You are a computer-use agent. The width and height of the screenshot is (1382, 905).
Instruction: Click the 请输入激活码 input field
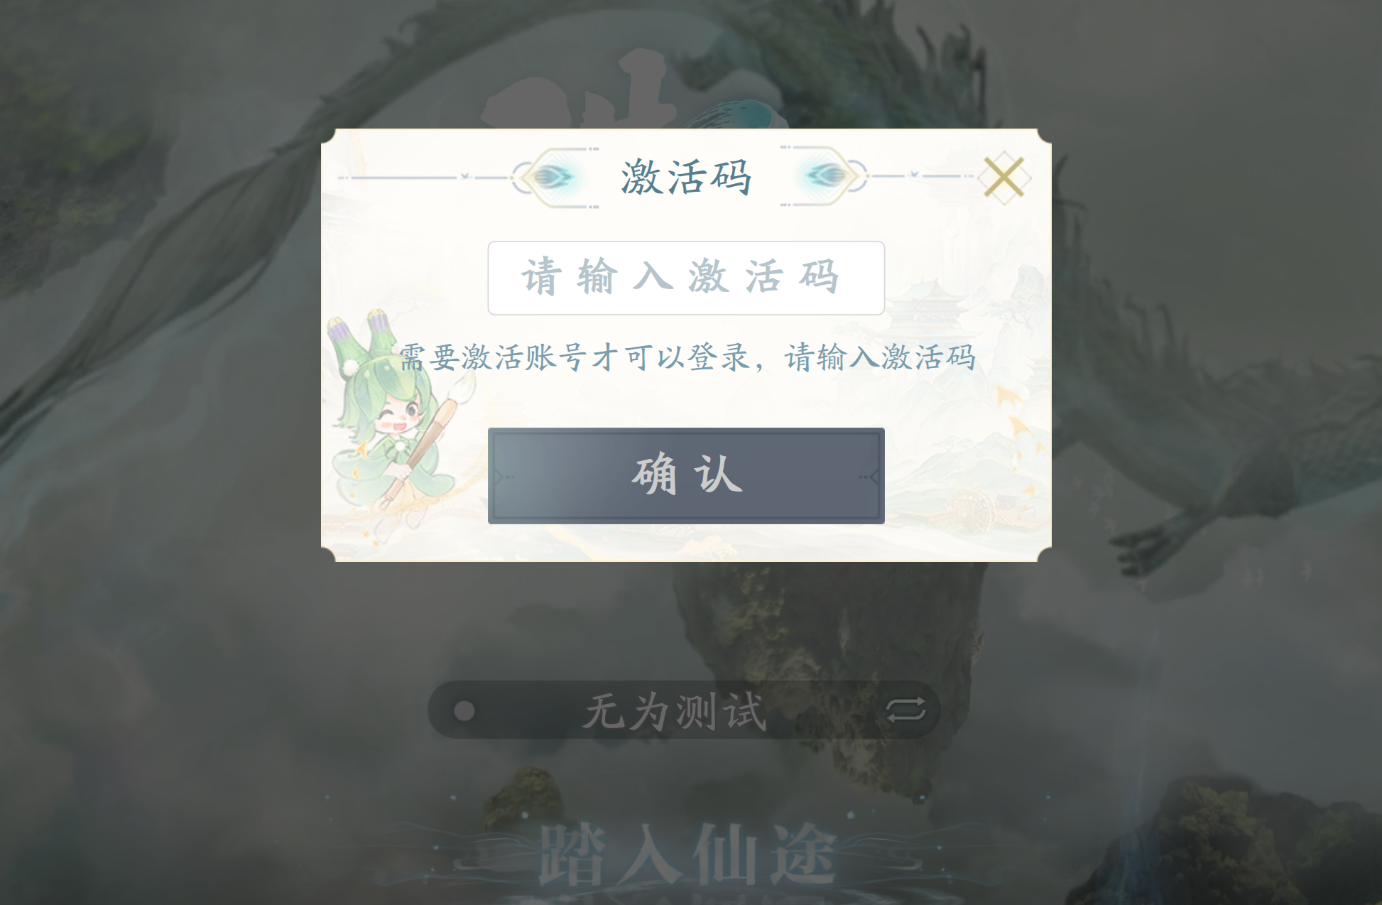point(686,278)
